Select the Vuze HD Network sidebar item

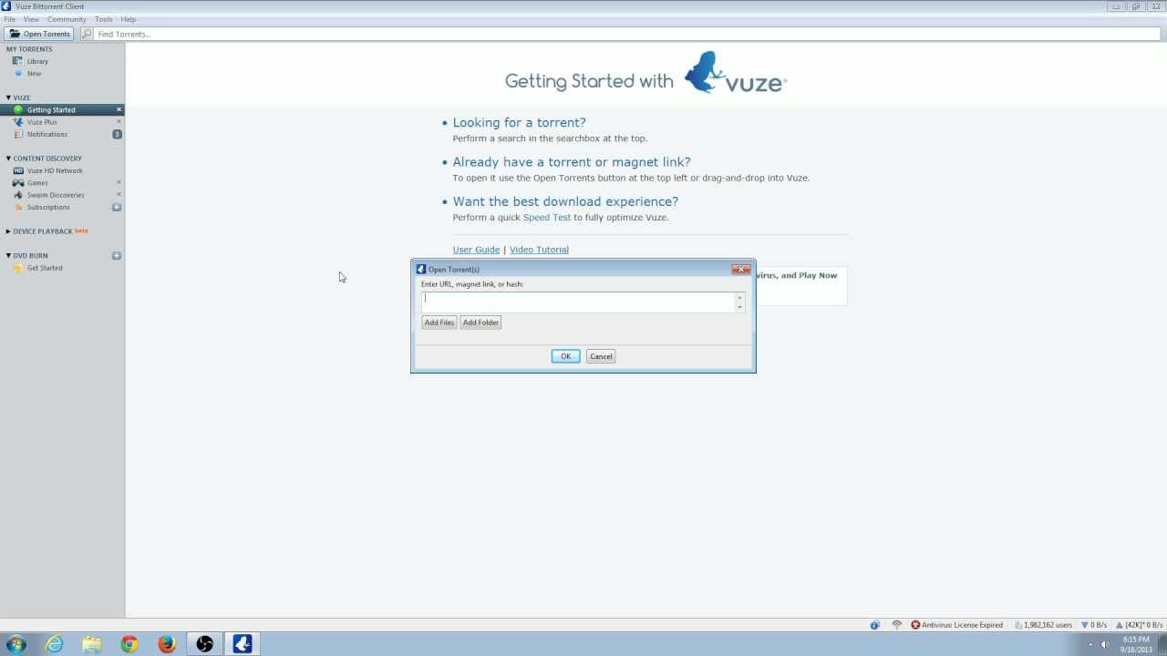click(x=55, y=170)
